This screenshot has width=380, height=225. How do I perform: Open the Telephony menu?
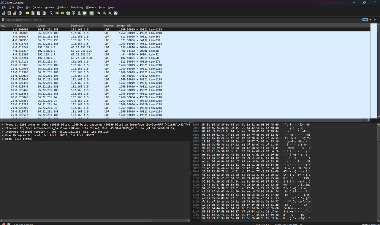[x=77, y=7]
